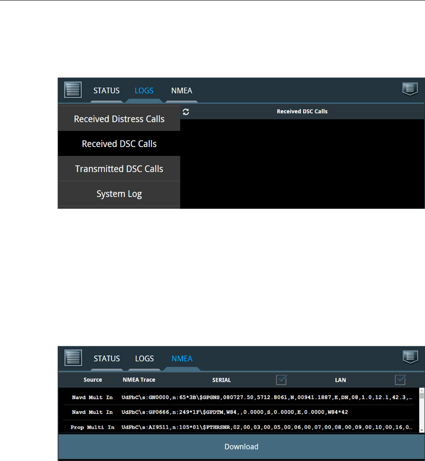Screen dimensions: 425x461
Task: Switch to STATUS tab in the upper panel
Action: tap(106, 91)
